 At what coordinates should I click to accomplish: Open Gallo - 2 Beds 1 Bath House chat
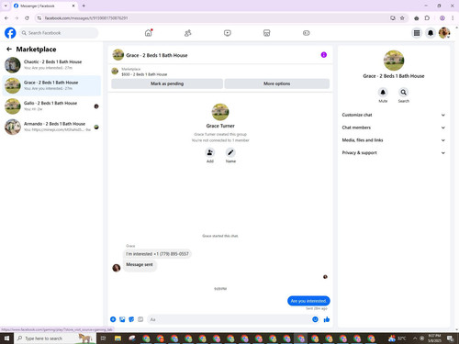(x=51, y=106)
